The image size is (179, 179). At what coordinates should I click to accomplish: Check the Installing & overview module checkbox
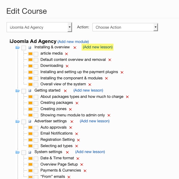point(24,48)
